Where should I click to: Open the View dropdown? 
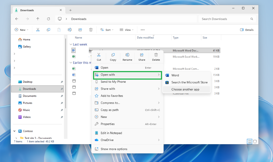click(x=127, y=30)
